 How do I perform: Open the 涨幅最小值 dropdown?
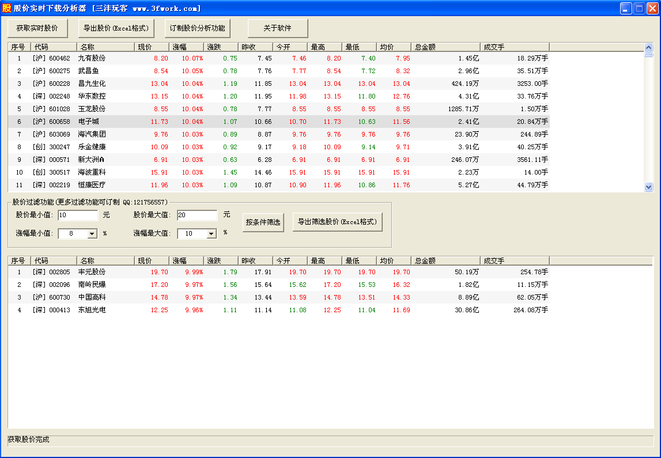[x=92, y=234]
